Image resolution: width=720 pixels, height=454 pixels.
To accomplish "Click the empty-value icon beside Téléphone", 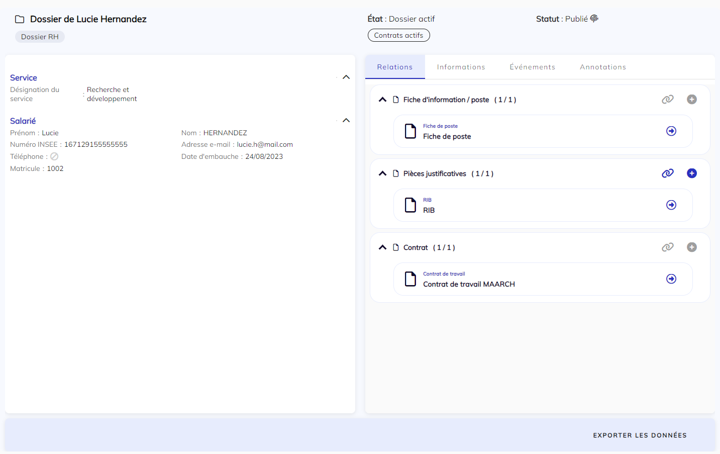I will pyautogui.click(x=54, y=156).
